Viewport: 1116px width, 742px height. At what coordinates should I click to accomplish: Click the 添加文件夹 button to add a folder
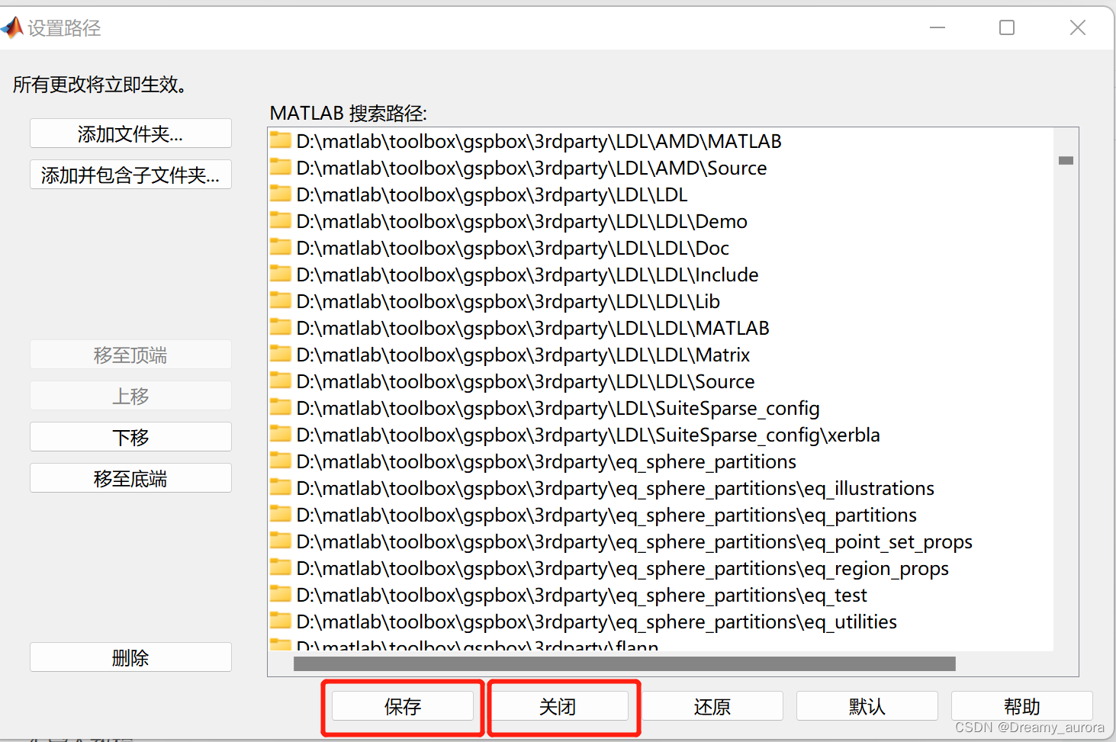[130, 133]
